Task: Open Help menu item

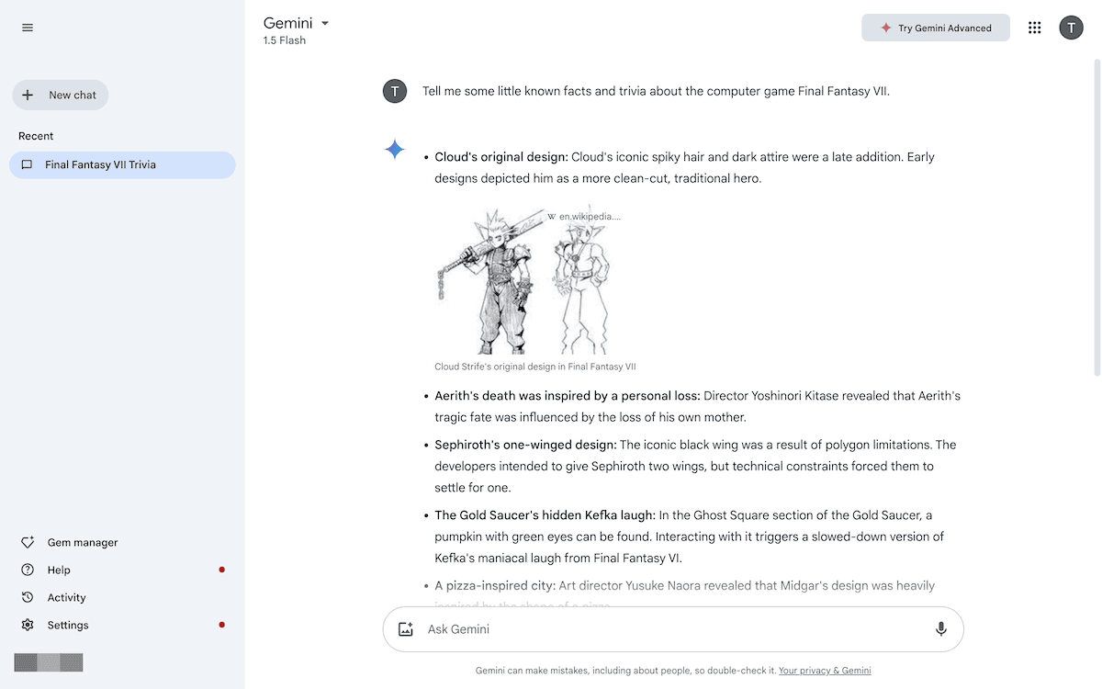Action: [59, 570]
